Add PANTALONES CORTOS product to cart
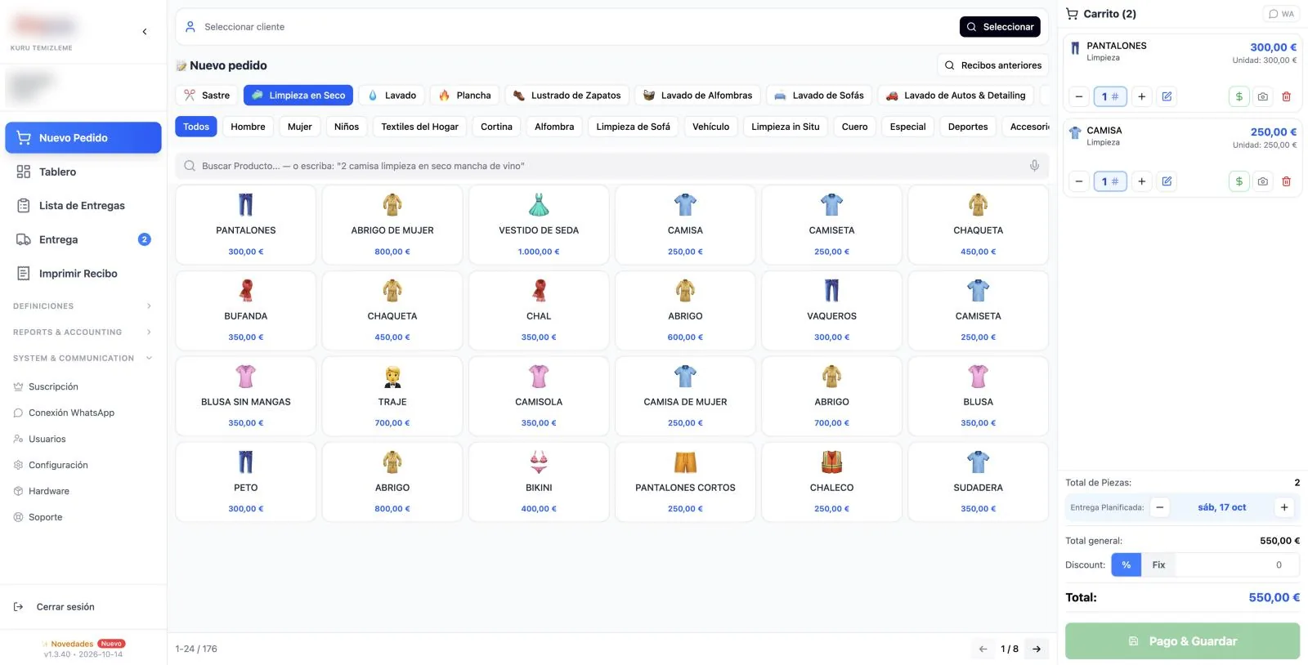 coord(685,482)
